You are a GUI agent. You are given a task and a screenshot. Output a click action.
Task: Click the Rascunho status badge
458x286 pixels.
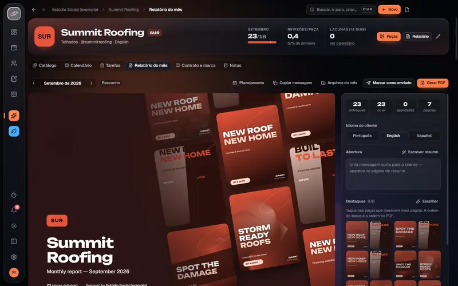(x=110, y=83)
